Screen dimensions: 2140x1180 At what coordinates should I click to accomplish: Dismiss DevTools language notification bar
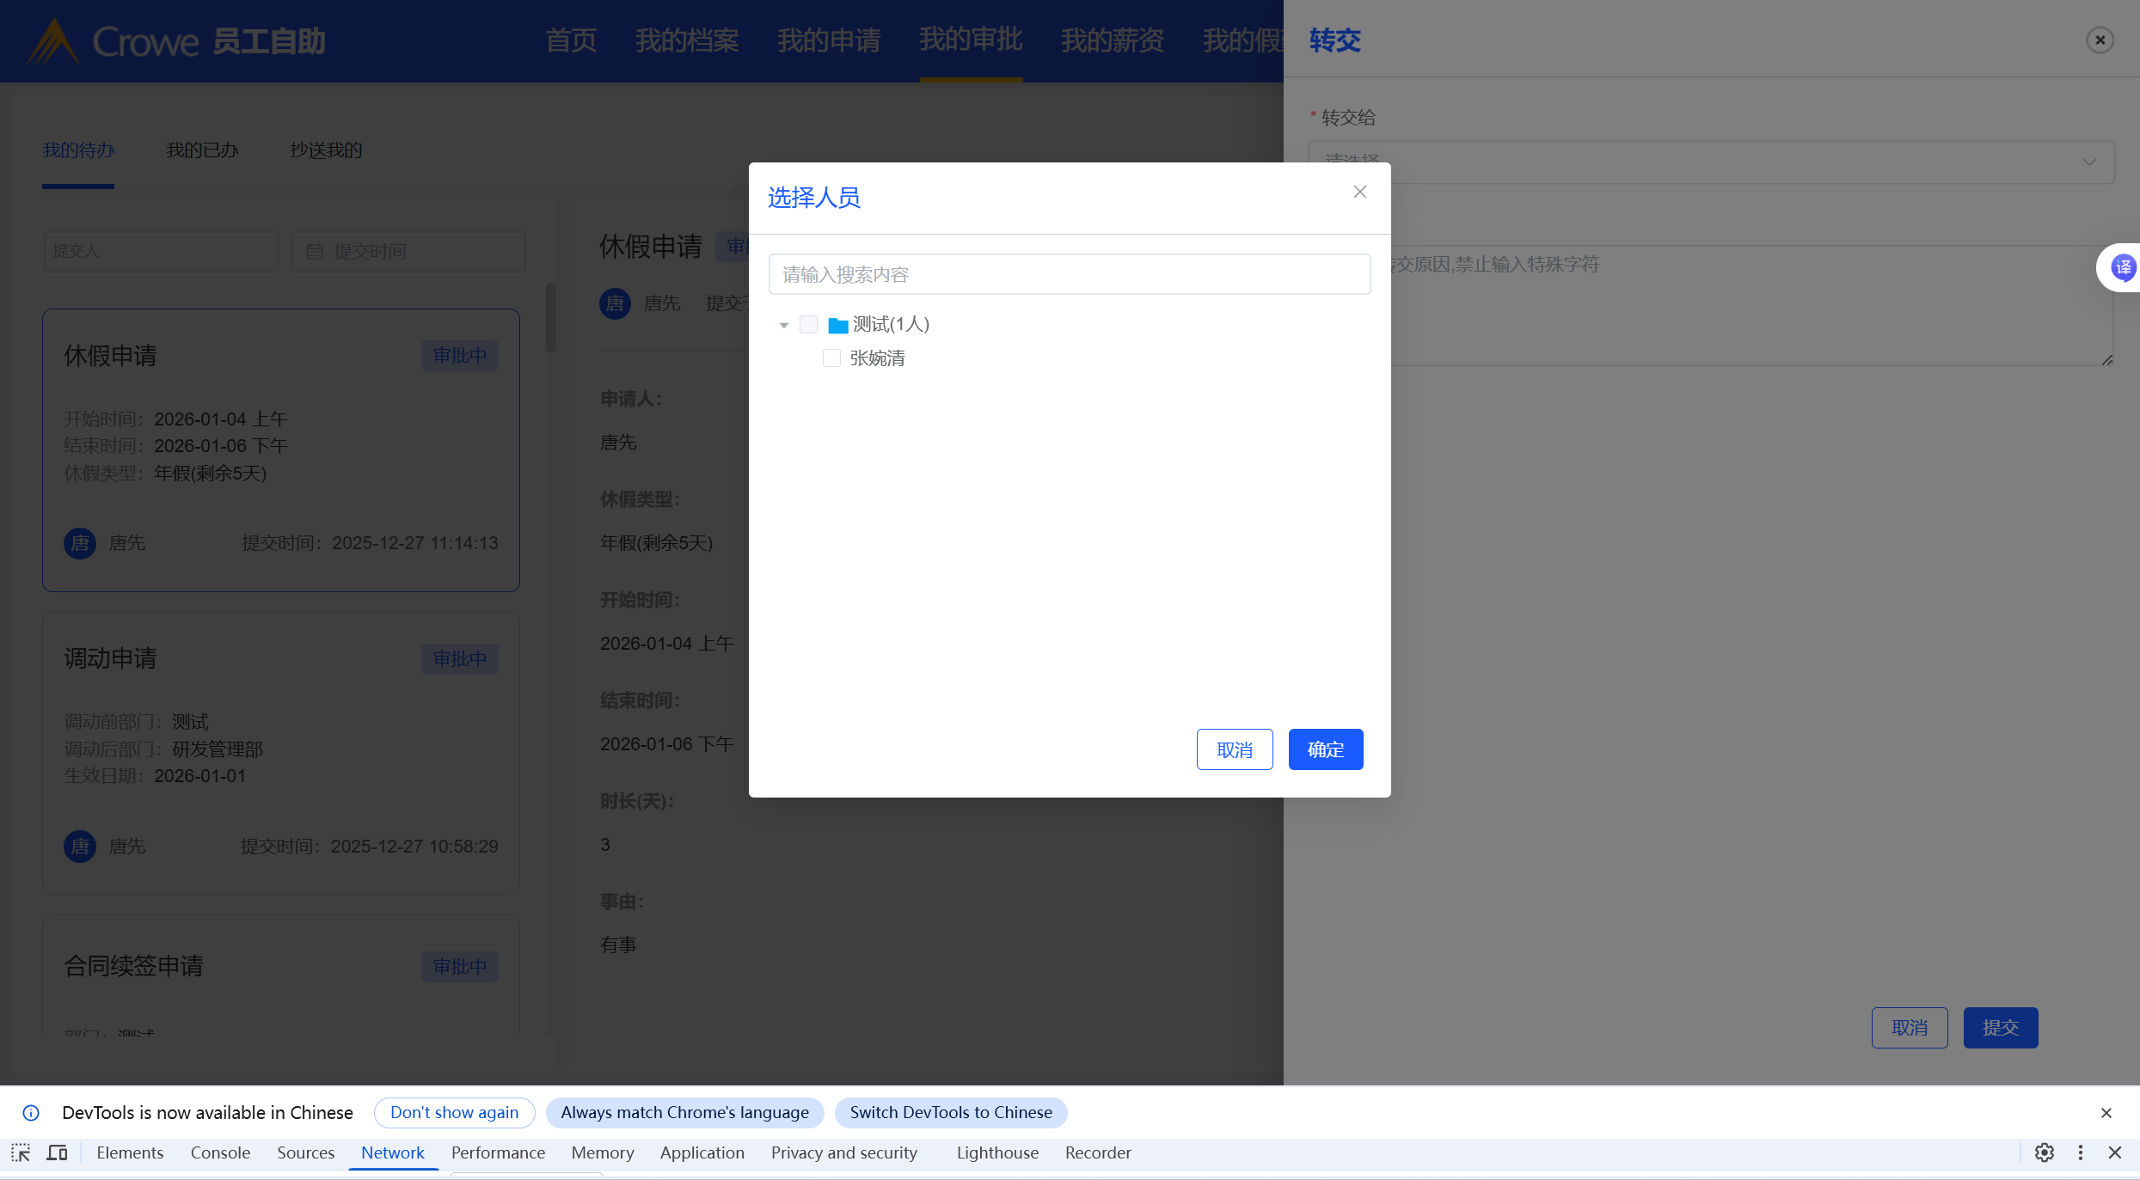pos(2106,1113)
